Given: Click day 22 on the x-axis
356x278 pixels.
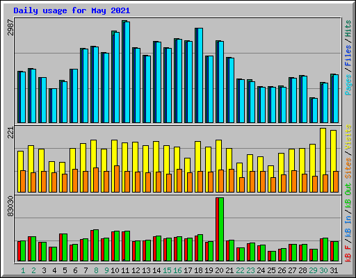Looking at the screenshot, I should tap(240, 270).
